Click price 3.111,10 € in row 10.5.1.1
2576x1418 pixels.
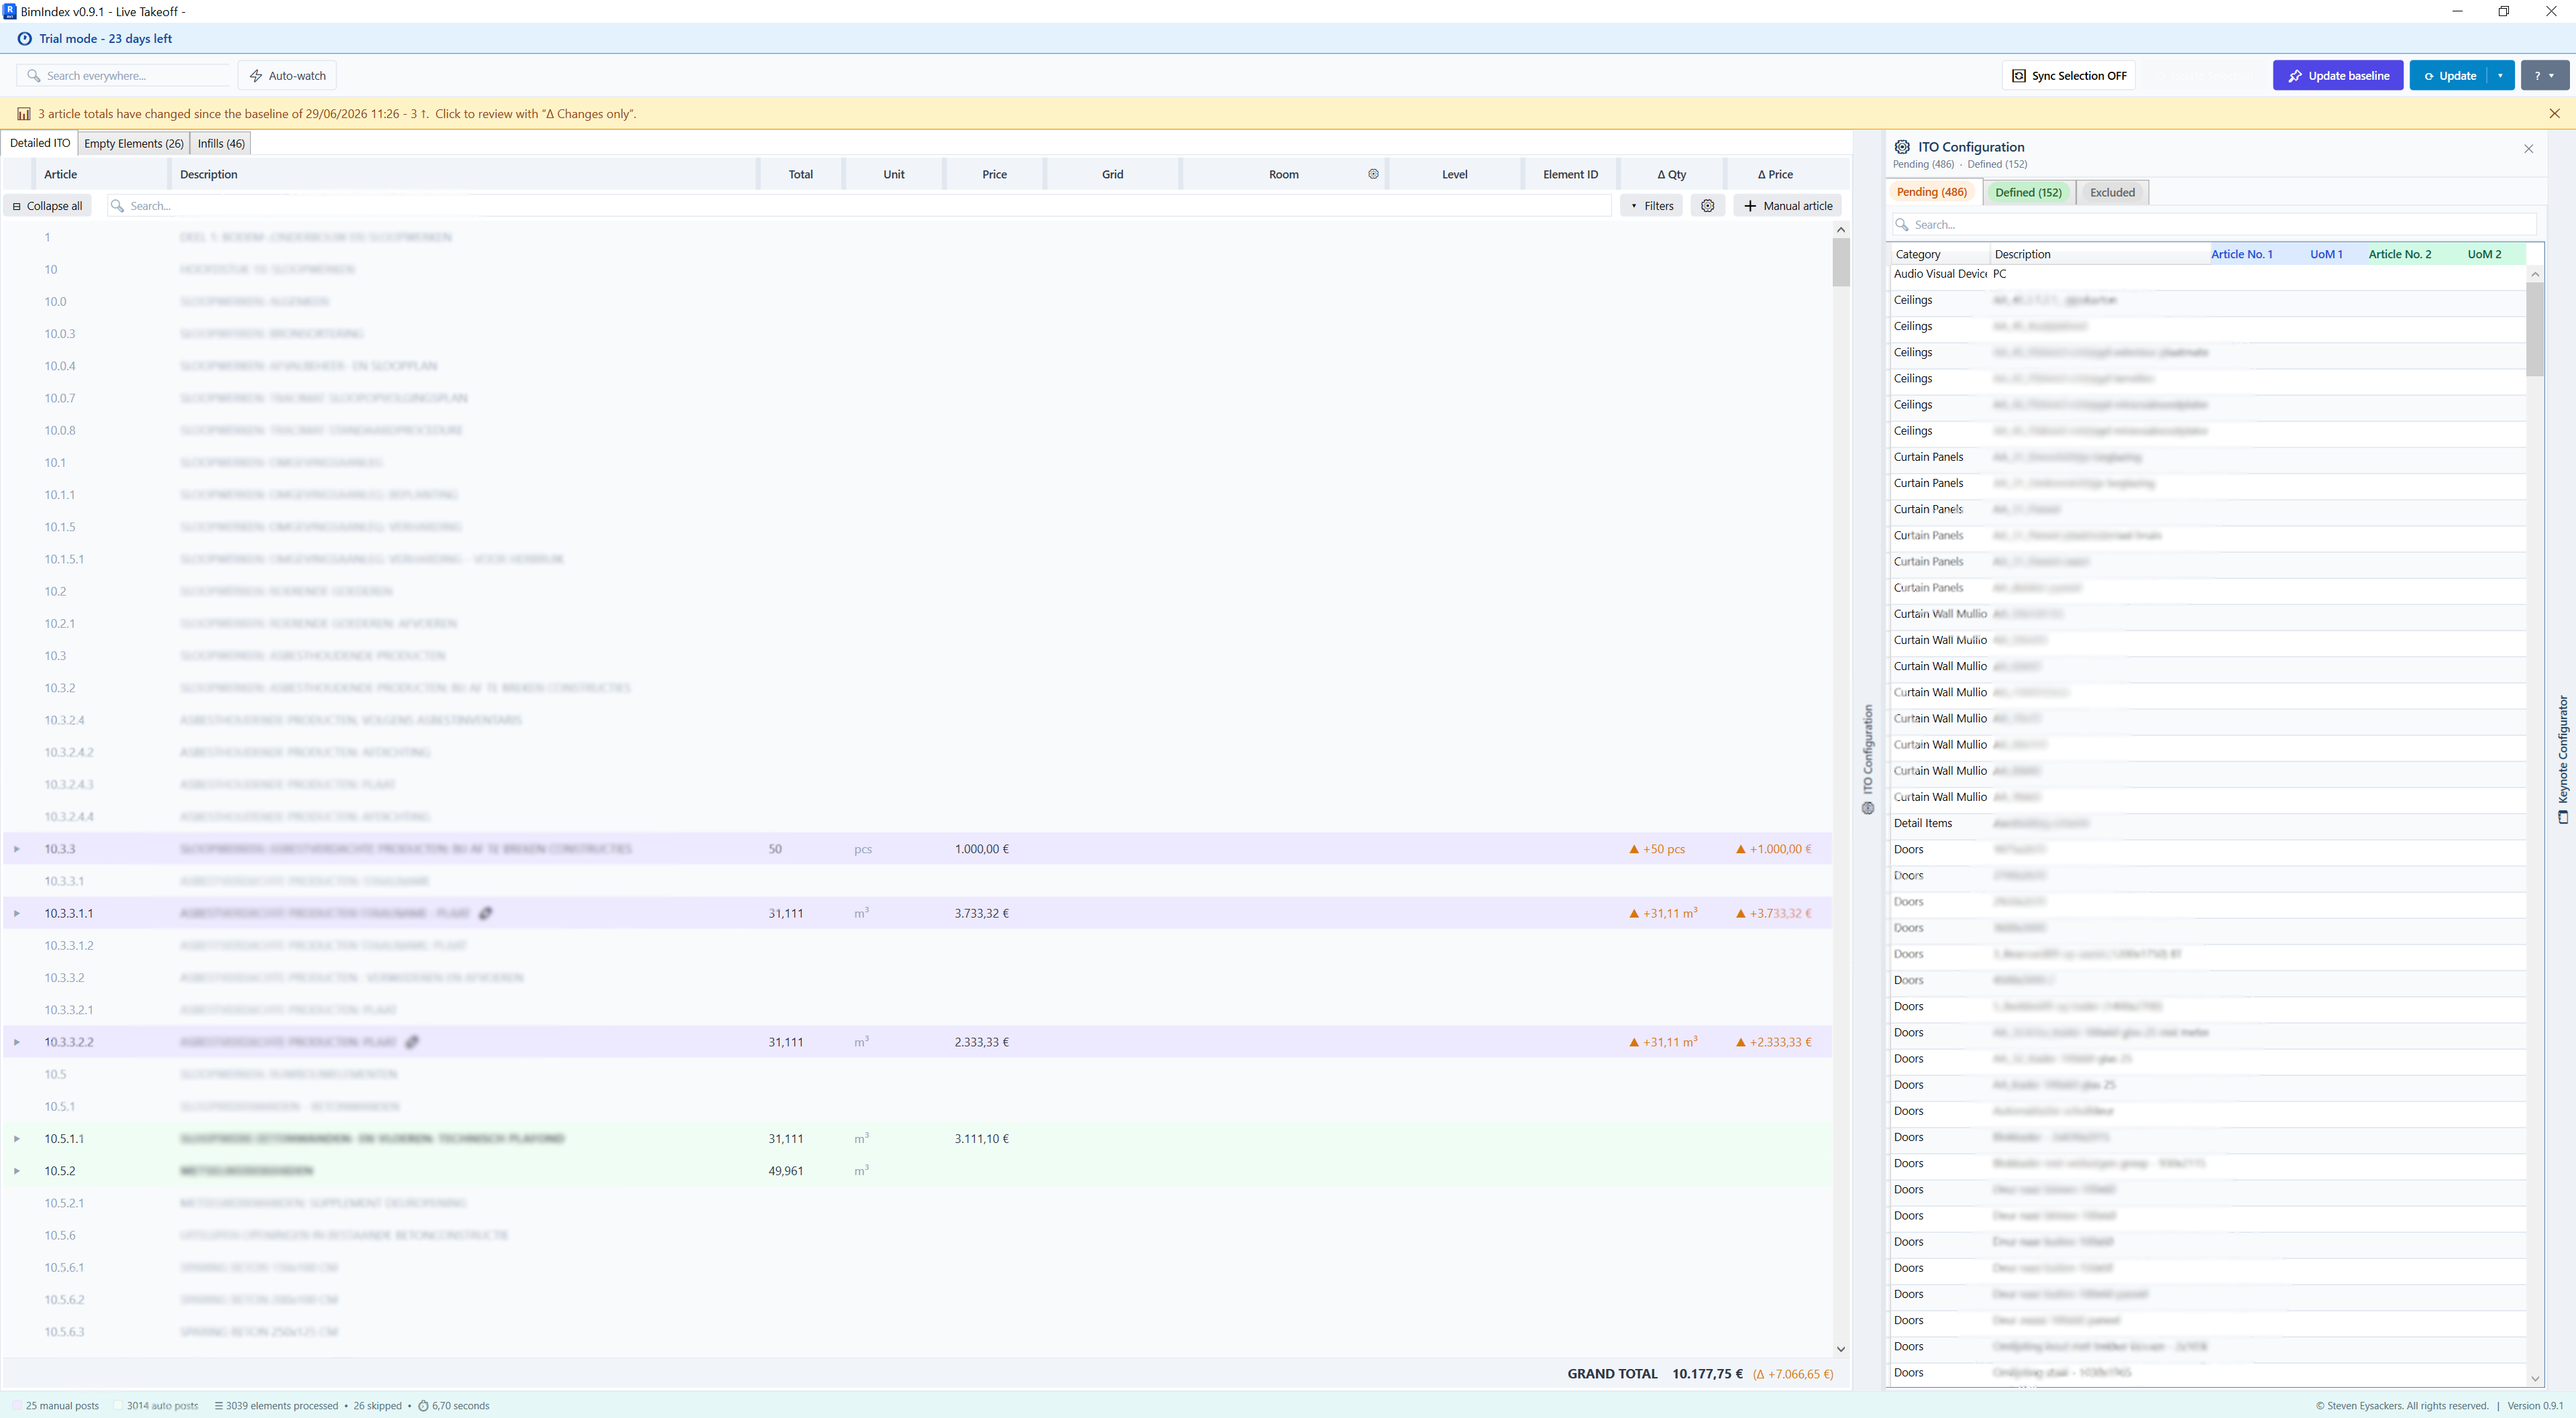click(981, 1139)
